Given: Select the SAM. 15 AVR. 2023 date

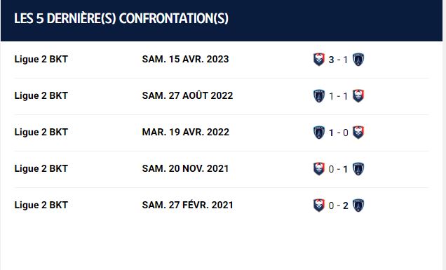Looking at the screenshot, I should click(x=185, y=59).
